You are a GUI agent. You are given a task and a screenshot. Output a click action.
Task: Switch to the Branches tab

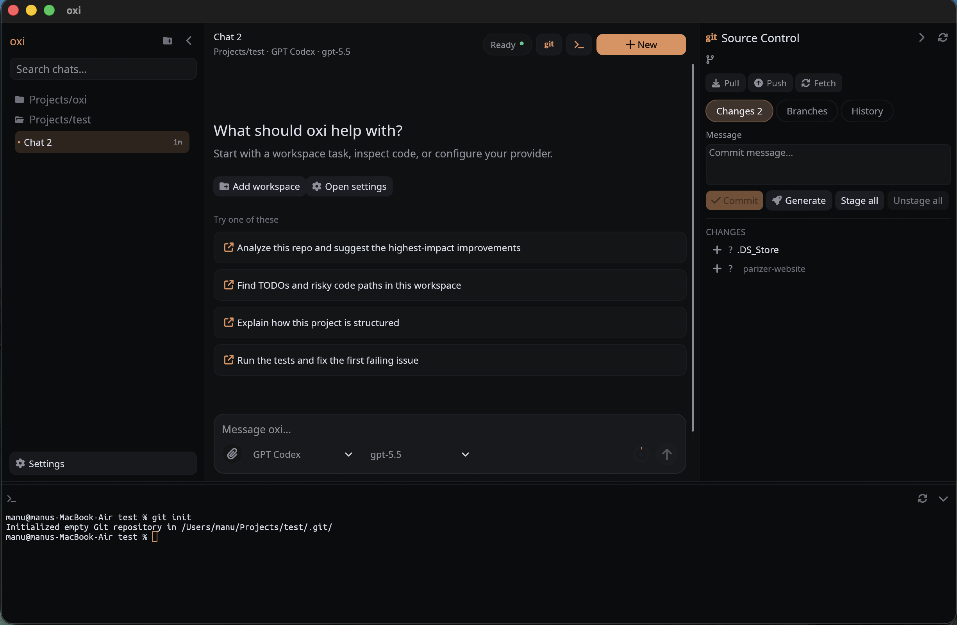point(807,111)
